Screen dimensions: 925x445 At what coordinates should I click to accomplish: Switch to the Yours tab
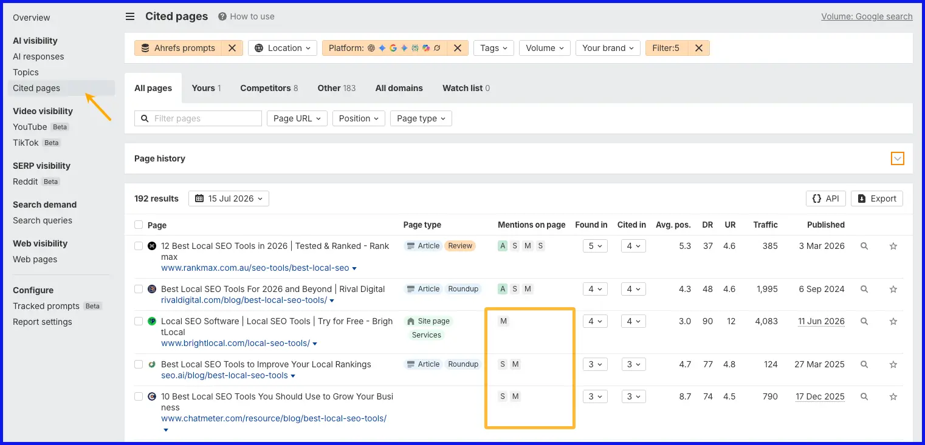coord(206,88)
